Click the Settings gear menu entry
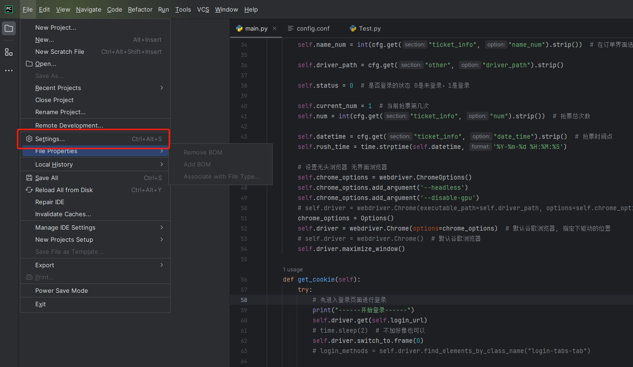 coord(50,139)
